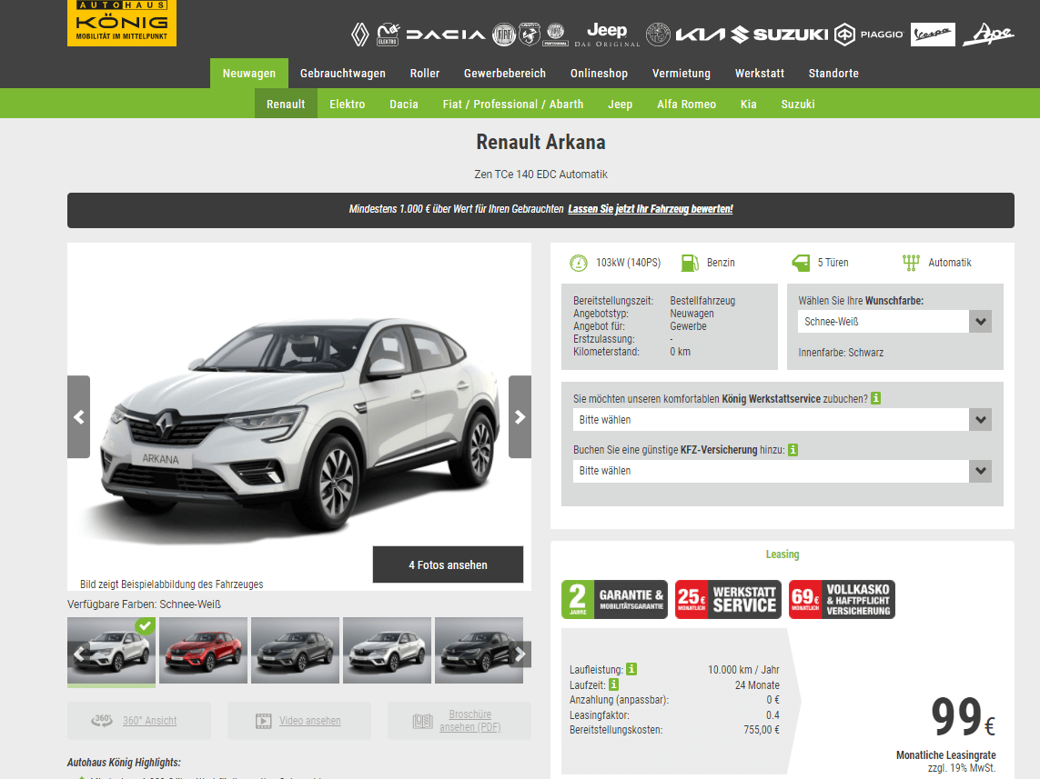Screen dimensions: 1040x779
Task: Click the Jeep brand logo
Action: pos(607,35)
